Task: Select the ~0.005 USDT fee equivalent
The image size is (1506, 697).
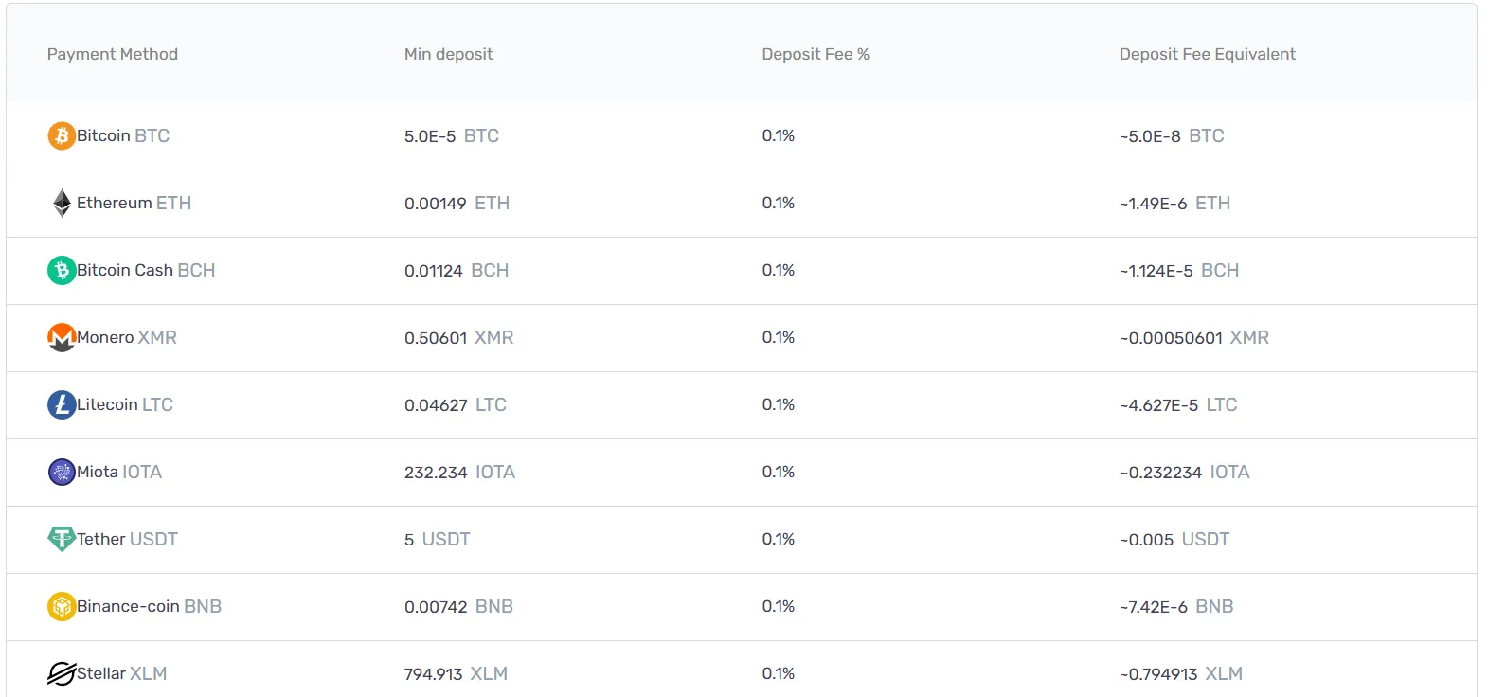Action: [1174, 539]
